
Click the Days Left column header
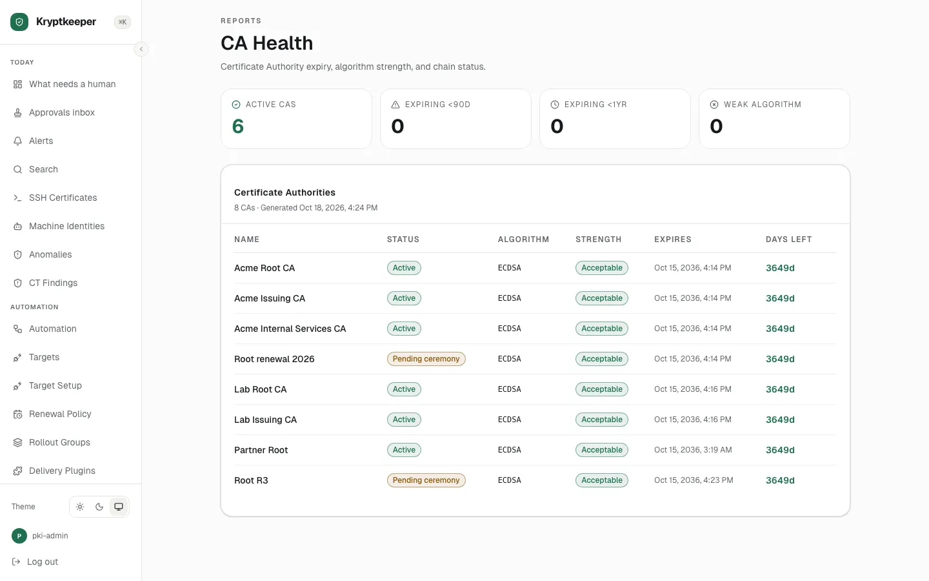coord(788,240)
